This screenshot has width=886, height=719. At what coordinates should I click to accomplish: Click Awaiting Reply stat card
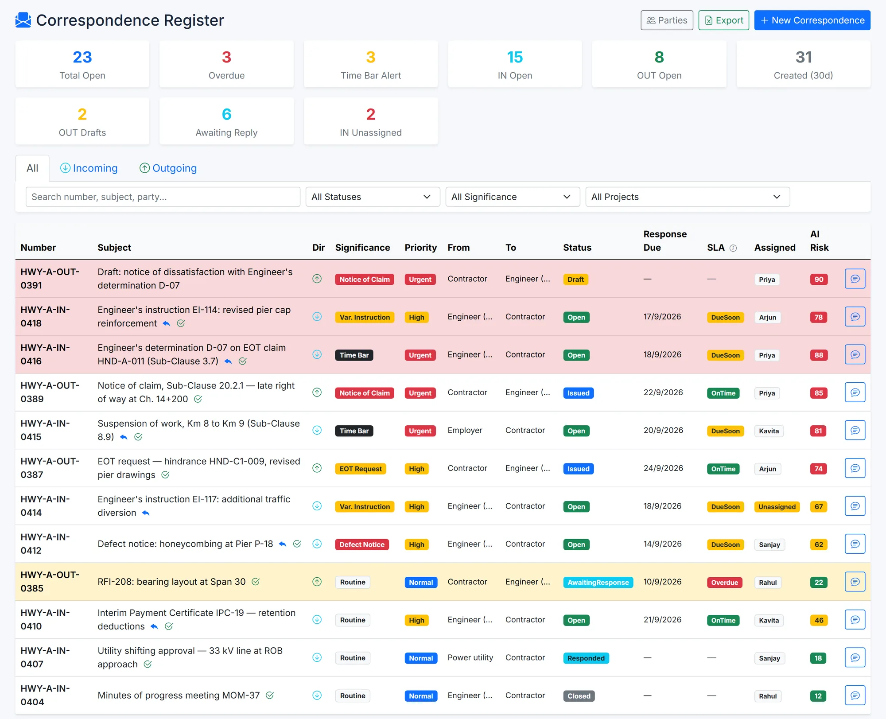(226, 121)
